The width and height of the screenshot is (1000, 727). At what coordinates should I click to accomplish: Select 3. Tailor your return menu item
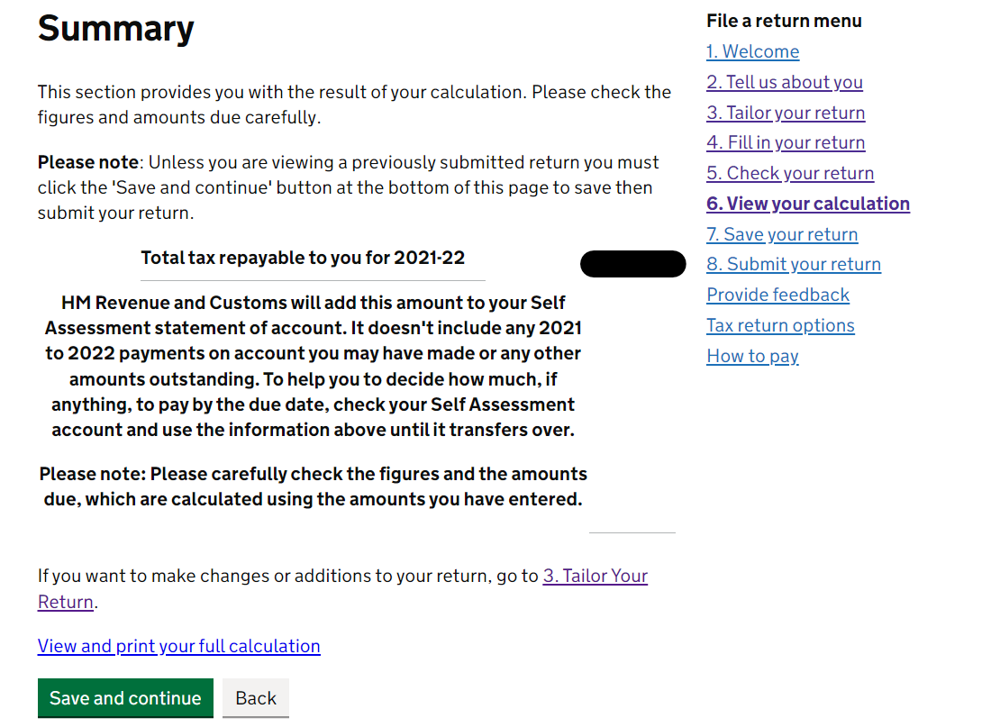(786, 113)
